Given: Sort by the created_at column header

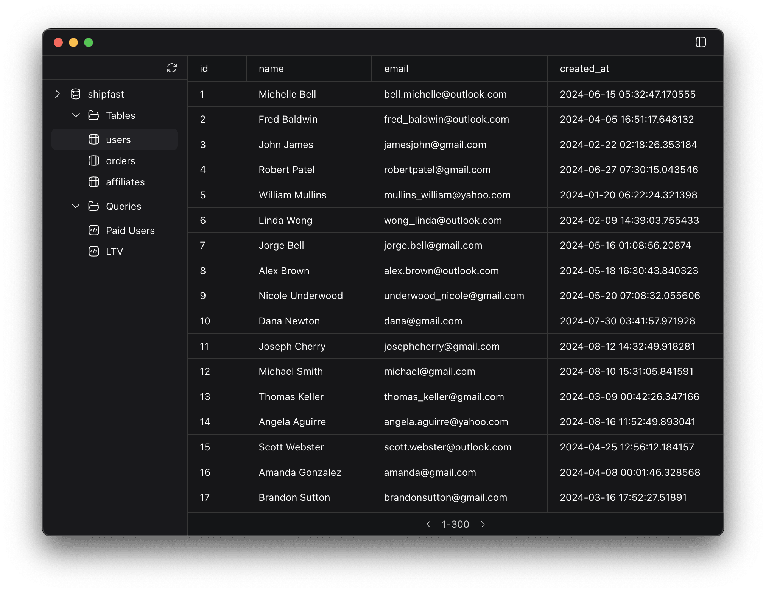Looking at the screenshot, I should [584, 69].
